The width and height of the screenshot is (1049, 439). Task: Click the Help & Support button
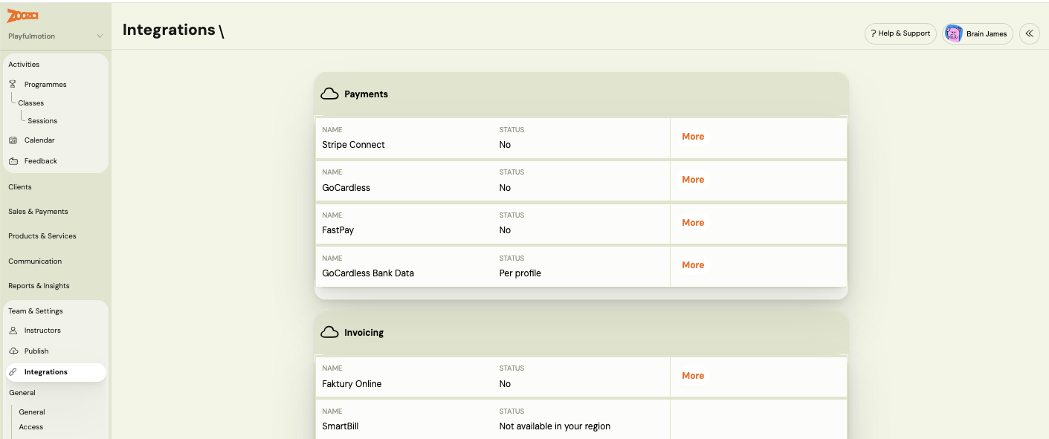click(x=900, y=33)
